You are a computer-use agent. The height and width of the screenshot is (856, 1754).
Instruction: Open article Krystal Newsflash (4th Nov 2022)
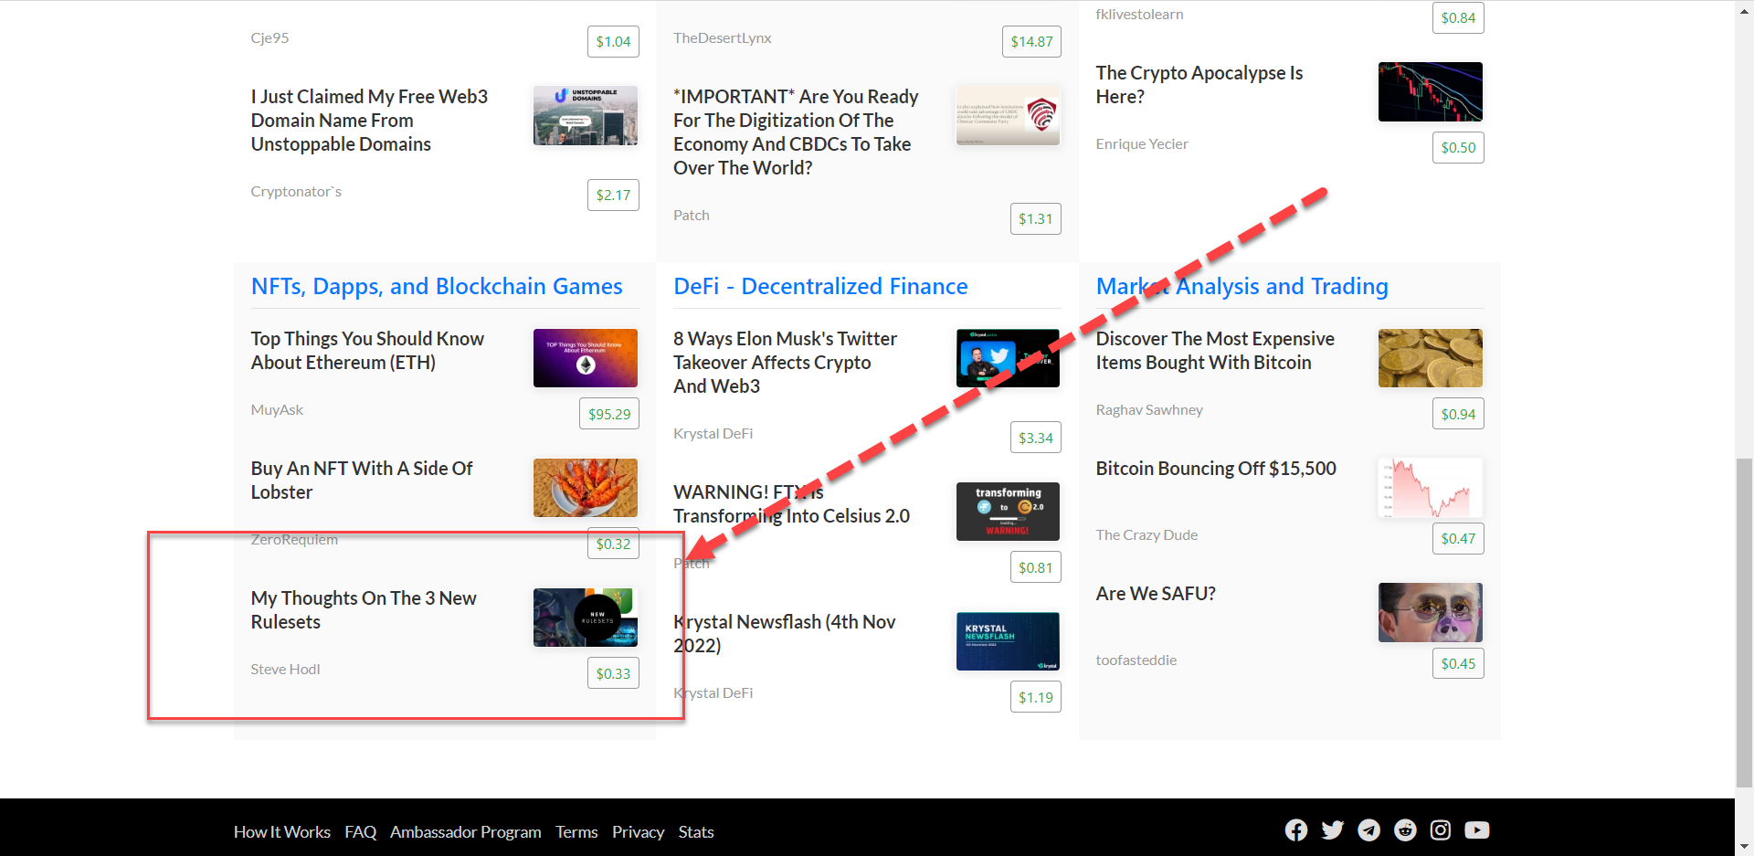point(785,634)
